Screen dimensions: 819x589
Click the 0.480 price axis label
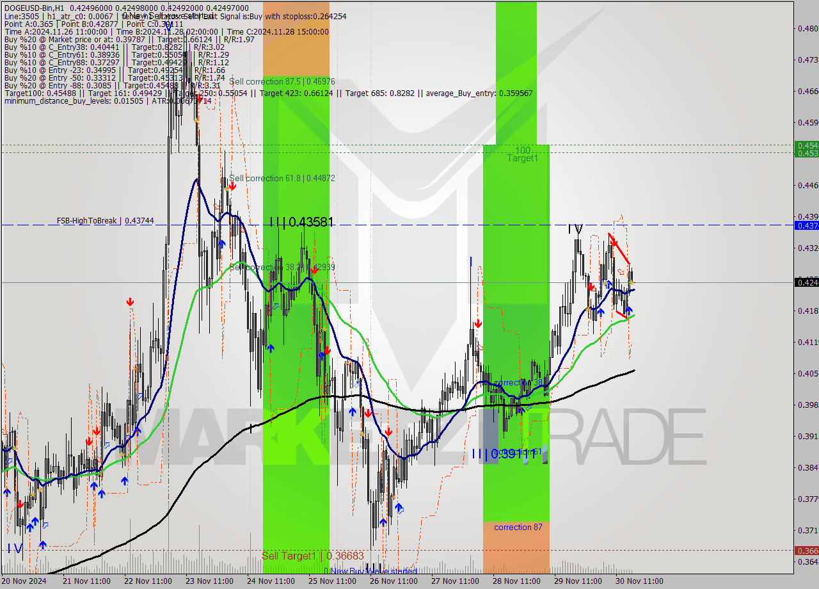[807, 28]
